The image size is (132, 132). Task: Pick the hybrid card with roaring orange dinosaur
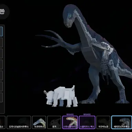(x=70, y=122)
